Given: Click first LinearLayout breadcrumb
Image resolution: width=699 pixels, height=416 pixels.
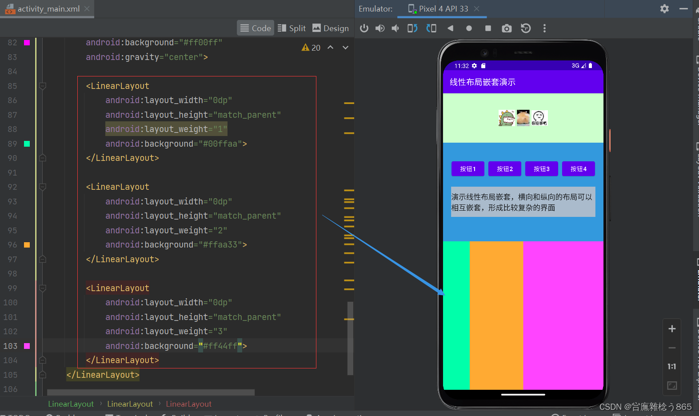Looking at the screenshot, I should (x=71, y=404).
